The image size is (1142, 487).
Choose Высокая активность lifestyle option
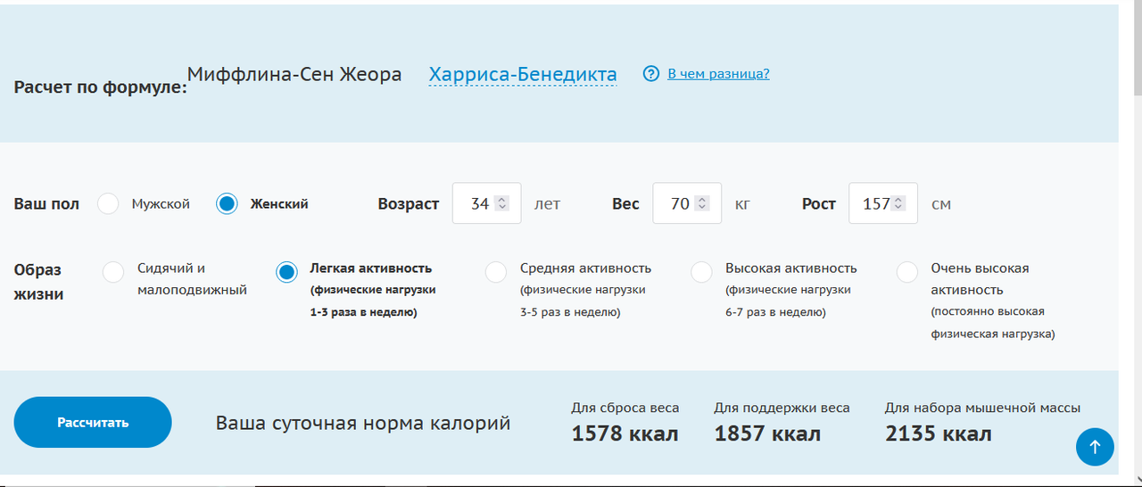[x=702, y=272]
